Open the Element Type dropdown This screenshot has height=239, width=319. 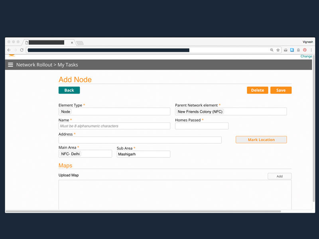point(114,112)
